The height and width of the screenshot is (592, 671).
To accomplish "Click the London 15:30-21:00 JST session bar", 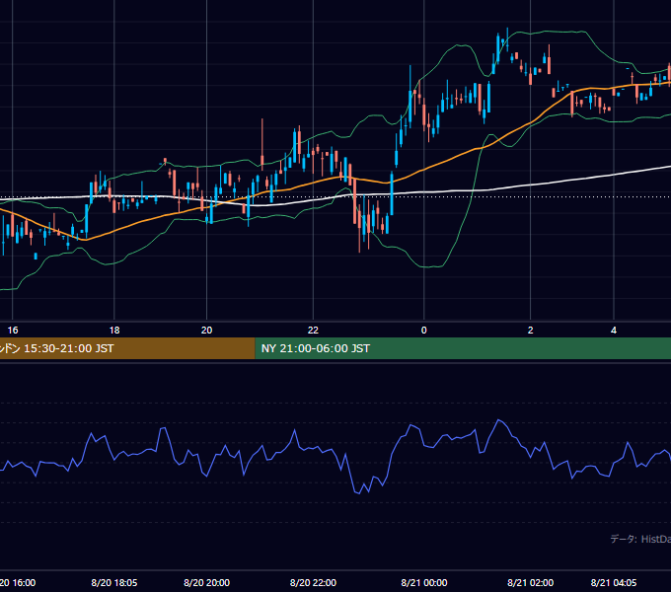I will pyautogui.click(x=127, y=348).
